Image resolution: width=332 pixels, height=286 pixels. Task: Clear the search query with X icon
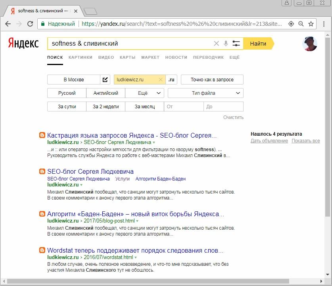(x=216, y=44)
